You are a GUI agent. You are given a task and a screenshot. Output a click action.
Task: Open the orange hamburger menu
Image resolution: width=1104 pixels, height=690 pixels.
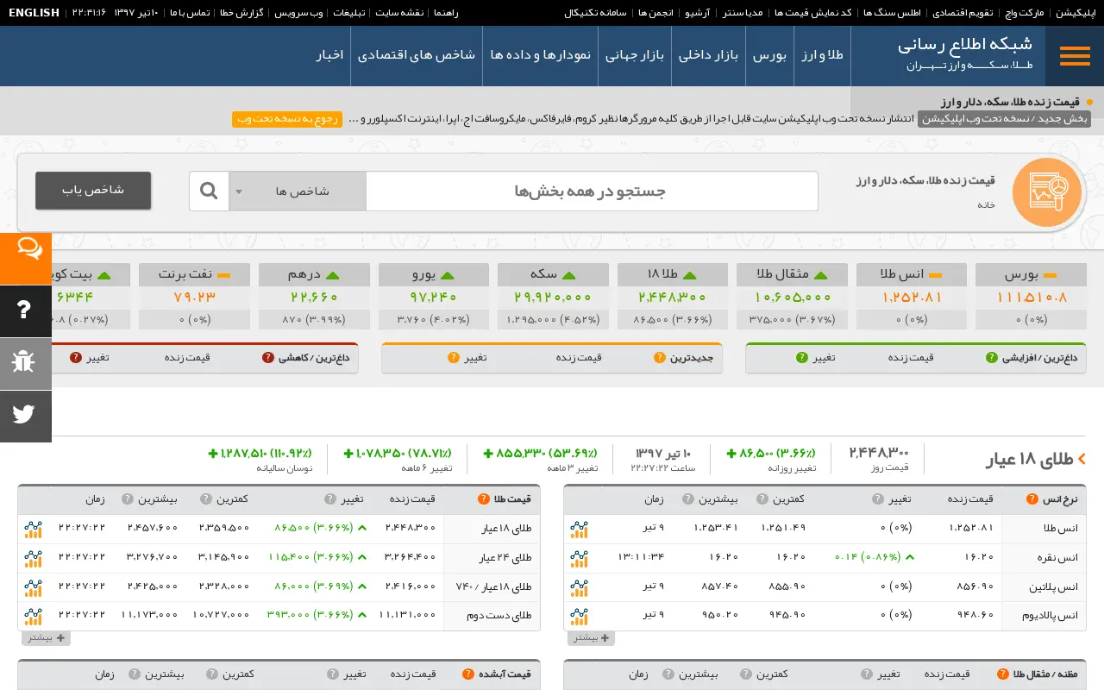[1075, 55]
